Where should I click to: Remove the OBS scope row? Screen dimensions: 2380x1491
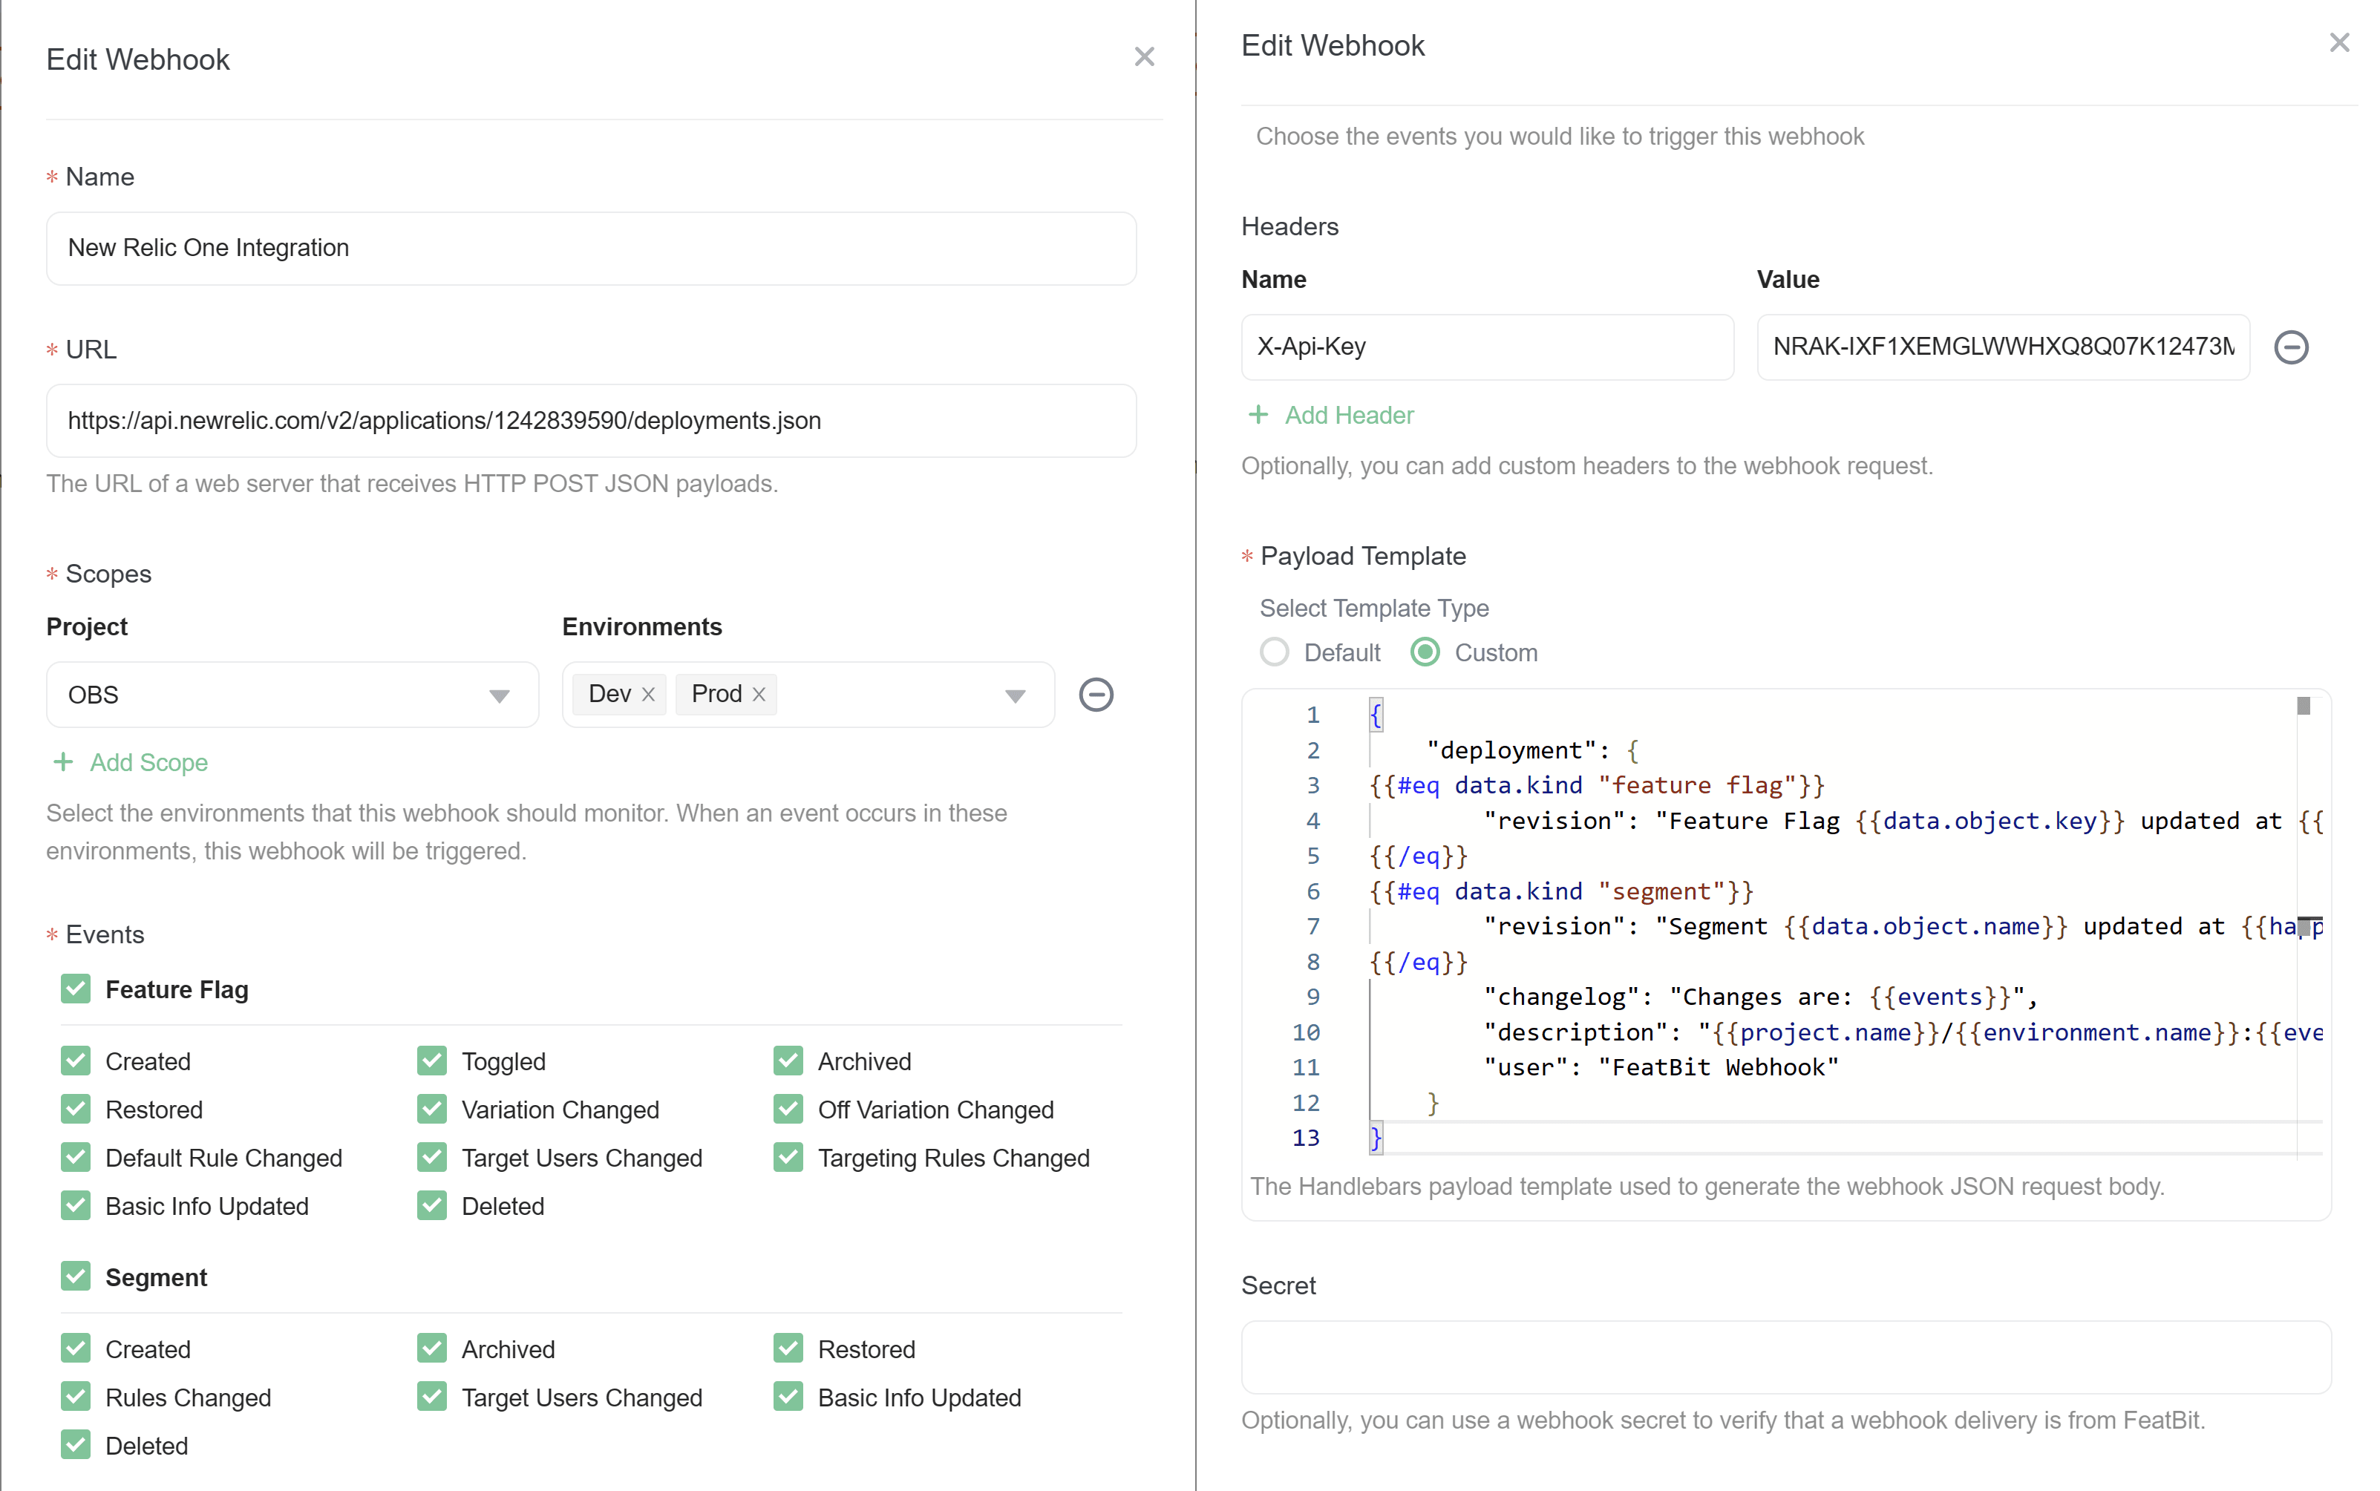click(1096, 695)
